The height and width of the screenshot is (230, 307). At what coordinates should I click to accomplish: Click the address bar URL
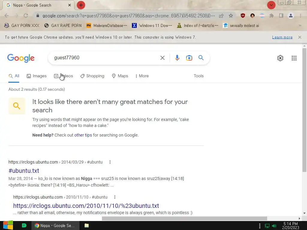point(128,16)
